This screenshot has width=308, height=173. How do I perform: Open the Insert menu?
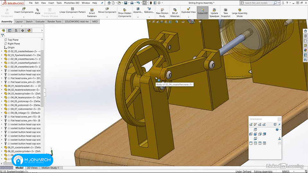coord(51,3)
